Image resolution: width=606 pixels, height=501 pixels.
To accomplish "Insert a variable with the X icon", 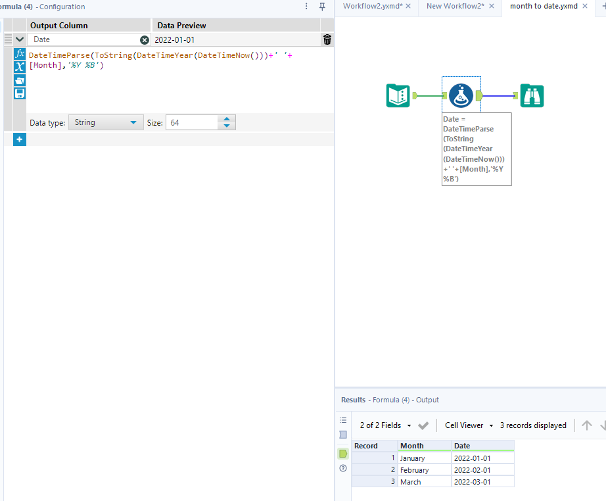I will tap(19, 67).
